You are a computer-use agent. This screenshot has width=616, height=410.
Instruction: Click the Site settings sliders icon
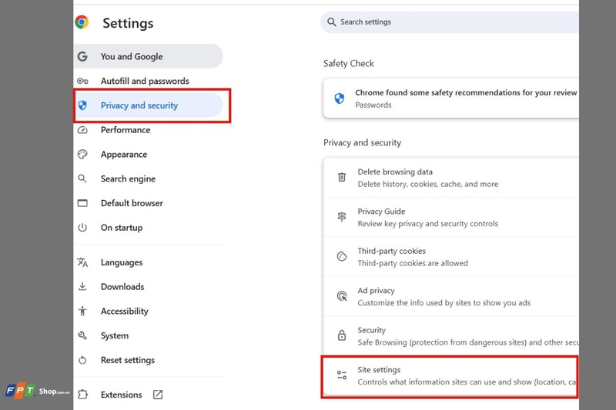click(342, 375)
